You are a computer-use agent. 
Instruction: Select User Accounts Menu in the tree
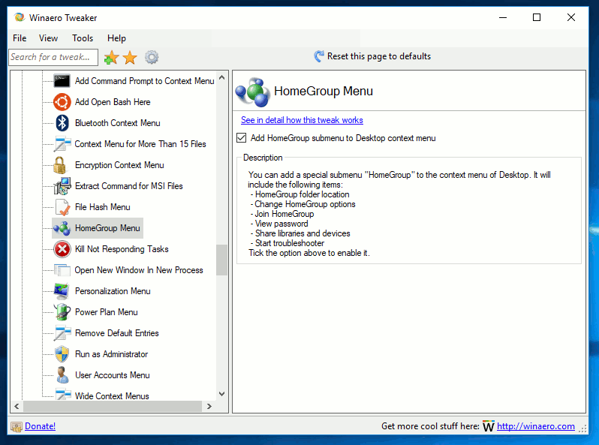click(112, 375)
